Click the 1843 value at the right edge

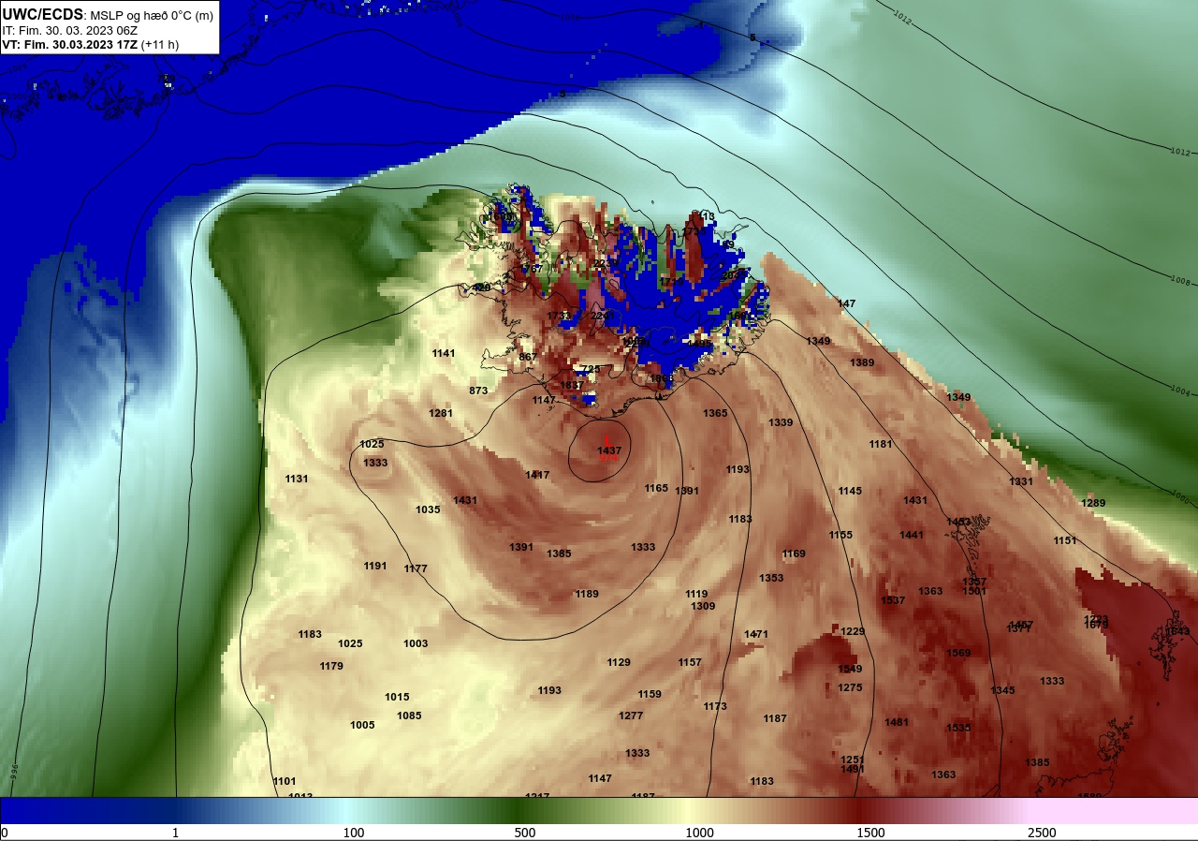[1177, 631]
